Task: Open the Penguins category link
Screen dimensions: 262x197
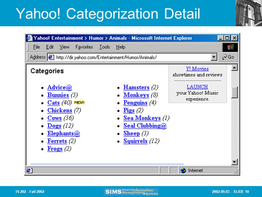Action: tap(135, 103)
